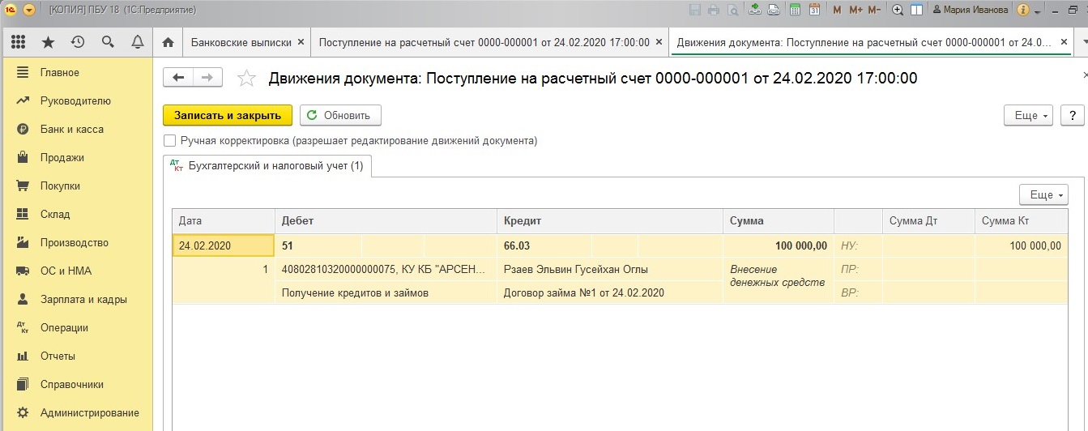Click the Дебет column header
1088x431 pixels.
(386, 220)
